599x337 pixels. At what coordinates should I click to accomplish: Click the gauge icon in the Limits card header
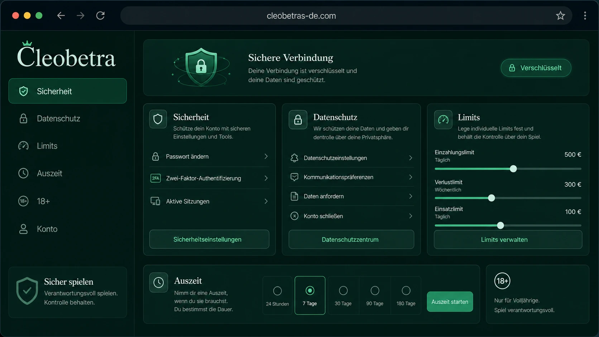point(443,120)
